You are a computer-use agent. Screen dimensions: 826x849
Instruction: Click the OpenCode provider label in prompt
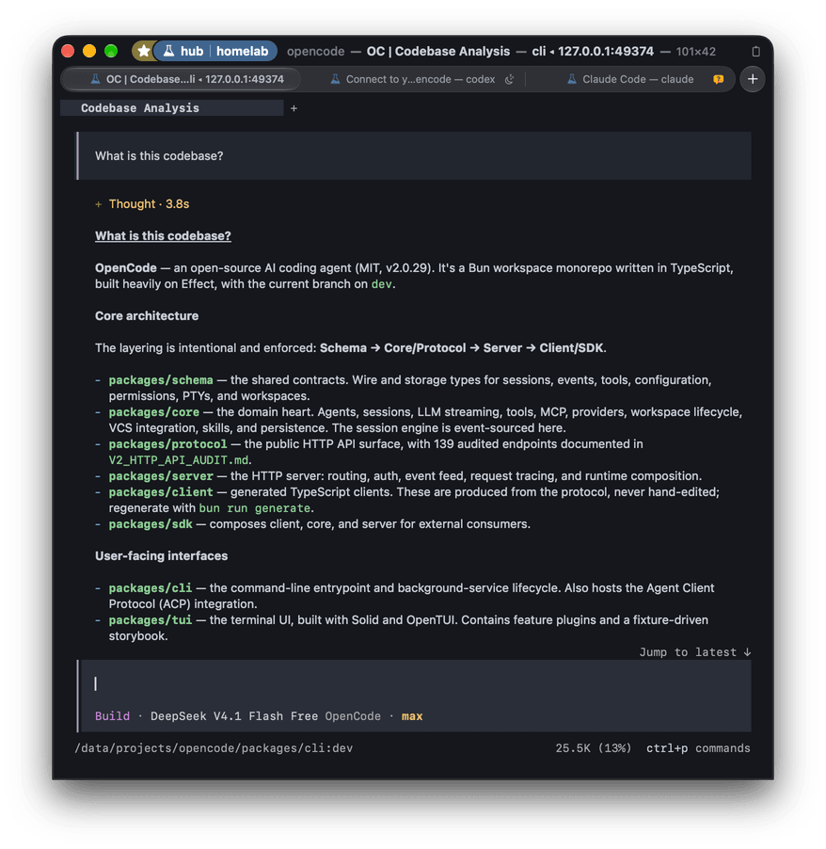pos(353,716)
